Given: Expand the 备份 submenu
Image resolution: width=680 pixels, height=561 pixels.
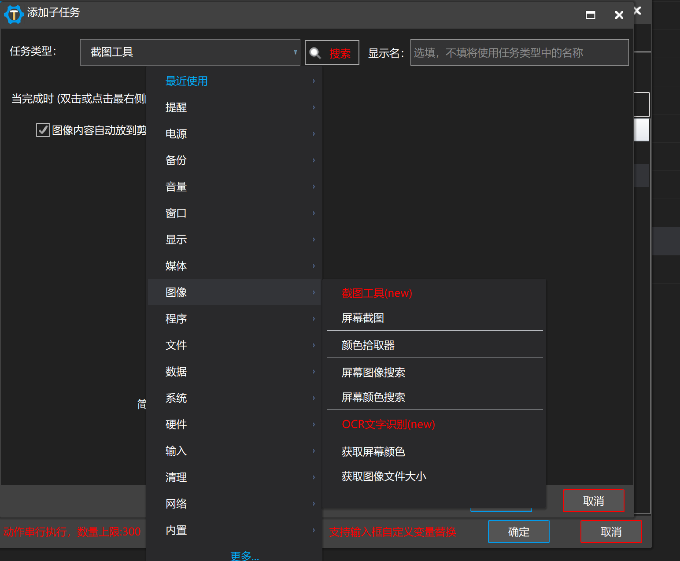Looking at the screenshot, I should pyautogui.click(x=234, y=160).
